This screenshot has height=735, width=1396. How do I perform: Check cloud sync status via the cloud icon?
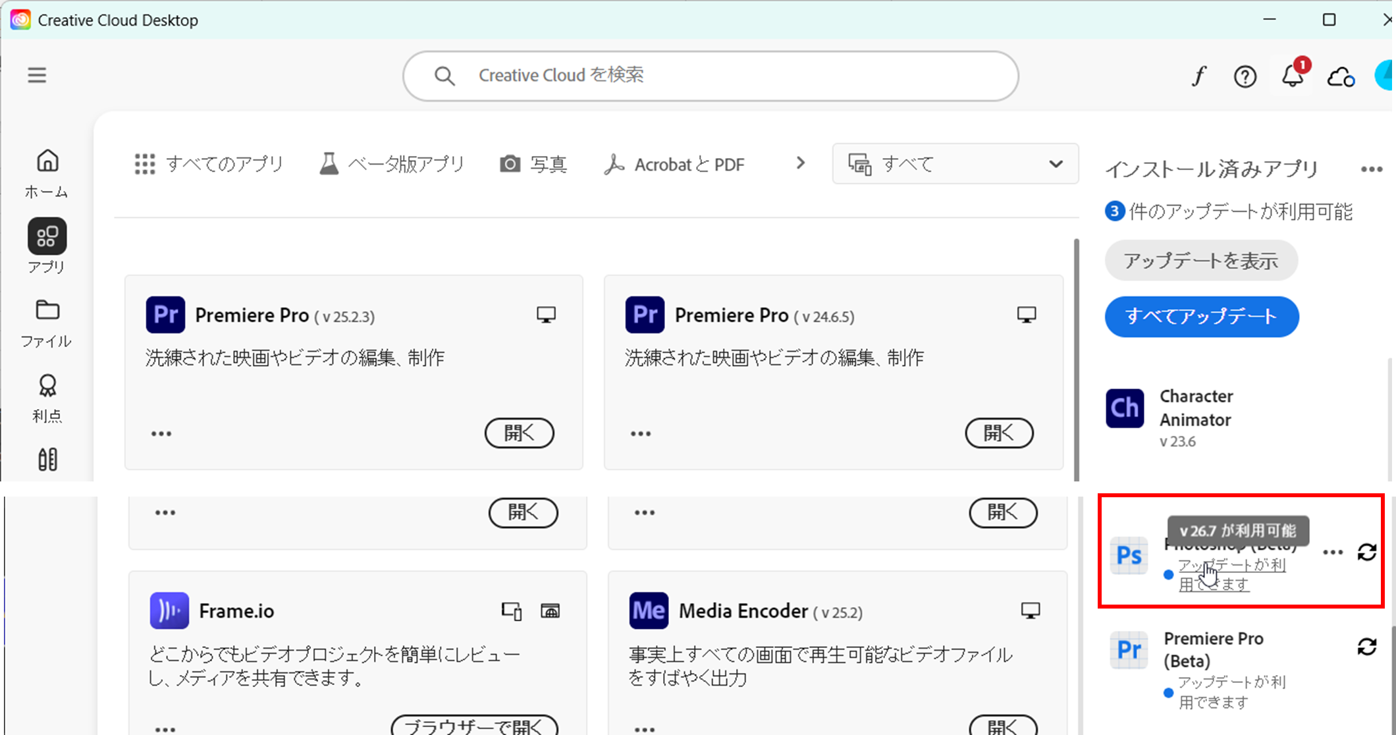1341,75
